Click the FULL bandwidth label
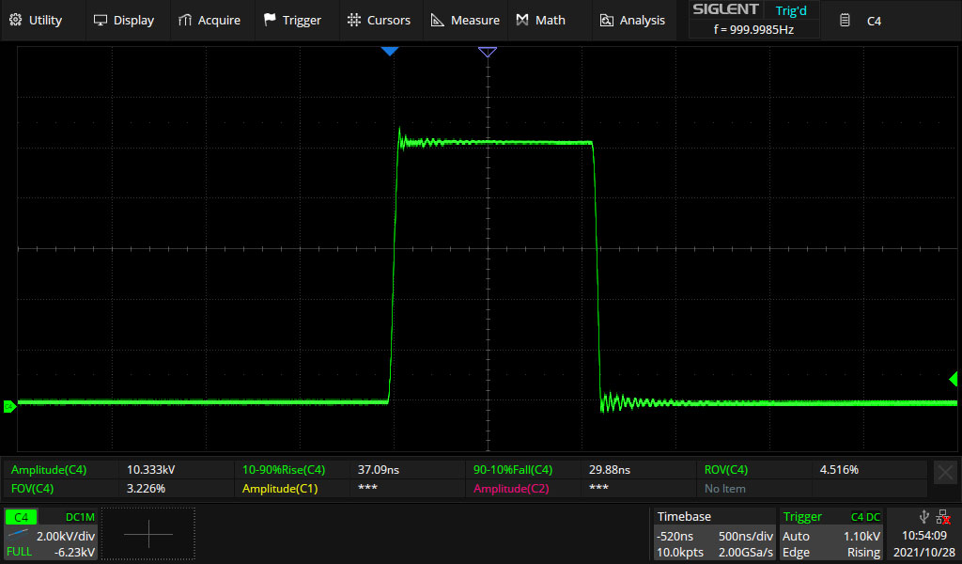 (19, 551)
